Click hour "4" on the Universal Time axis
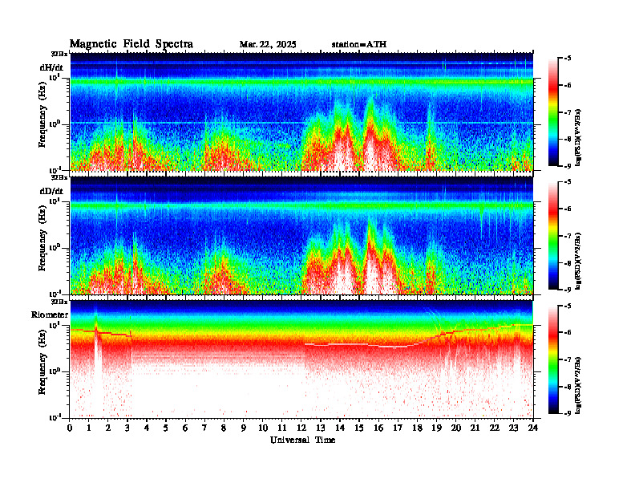The height and width of the screenshot is (491, 635). [x=147, y=428]
